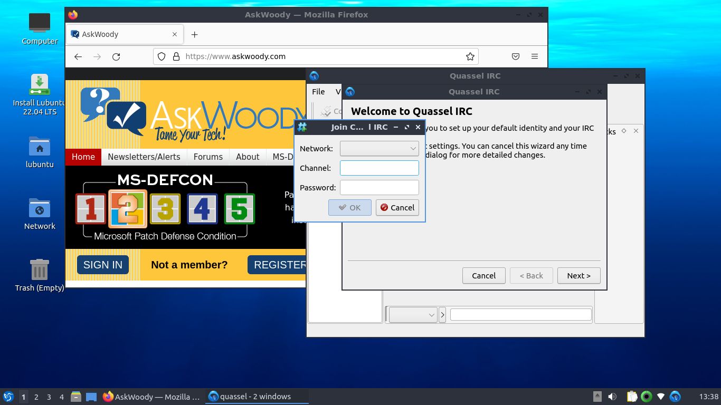Switch to virtual desktop 2

36,397
